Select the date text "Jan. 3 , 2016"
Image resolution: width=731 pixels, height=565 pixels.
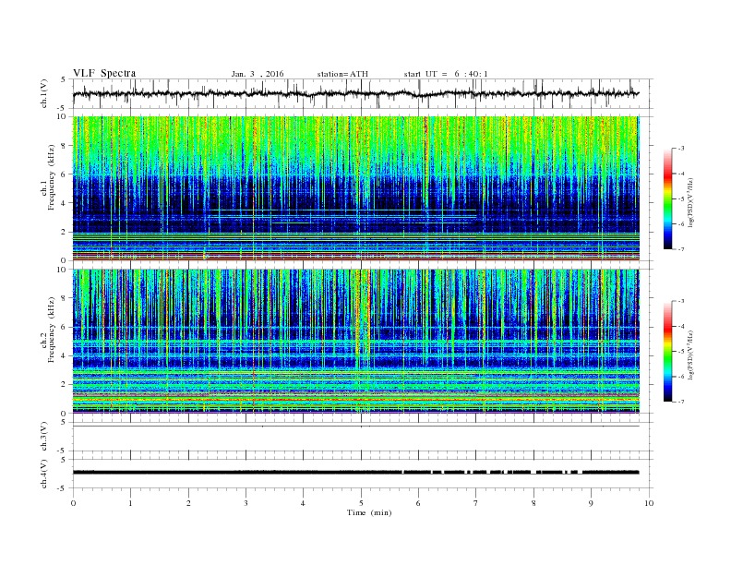[x=258, y=74]
